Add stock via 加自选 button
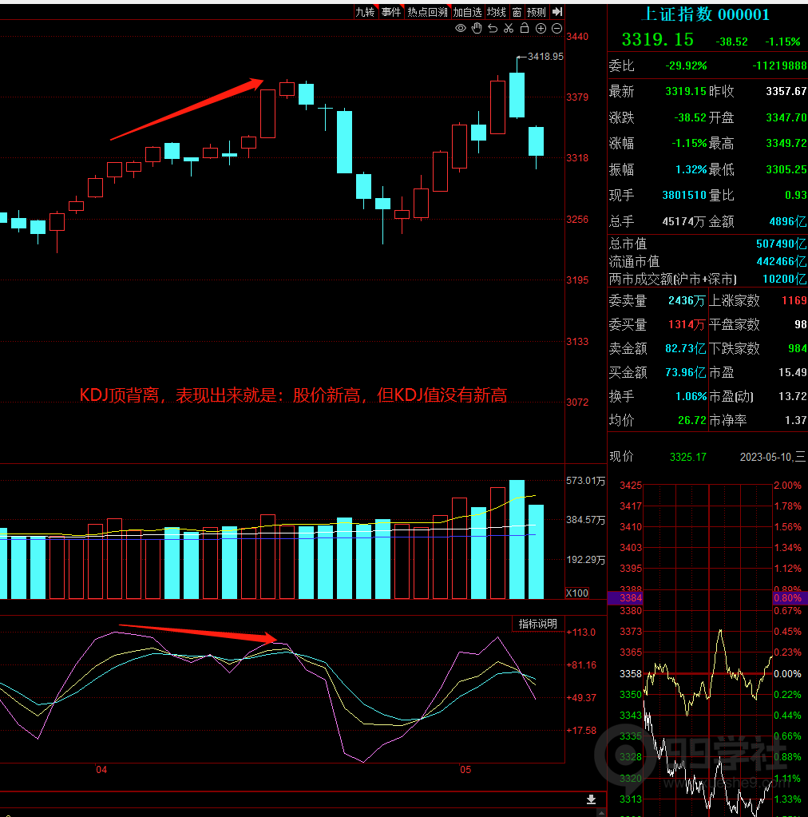Image resolution: width=808 pixels, height=817 pixels. [x=468, y=12]
